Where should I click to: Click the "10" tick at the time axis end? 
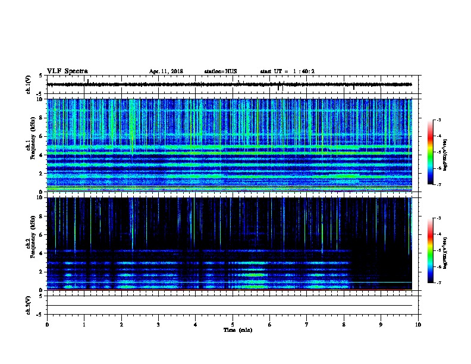pos(418,325)
